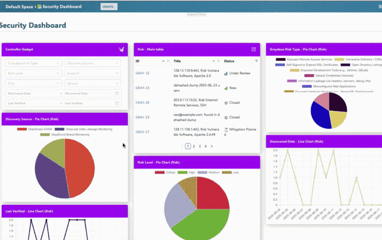Open the Port dropdown
The width and height of the screenshot is (382, 240).
pyautogui.click(x=33, y=83)
